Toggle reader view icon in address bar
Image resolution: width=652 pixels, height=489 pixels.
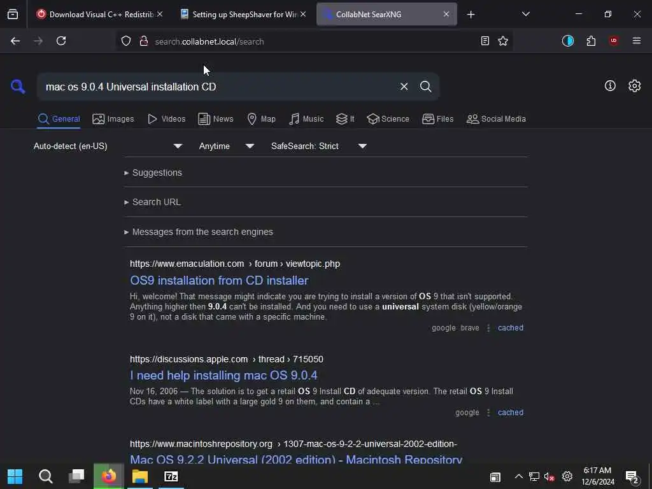click(x=485, y=41)
